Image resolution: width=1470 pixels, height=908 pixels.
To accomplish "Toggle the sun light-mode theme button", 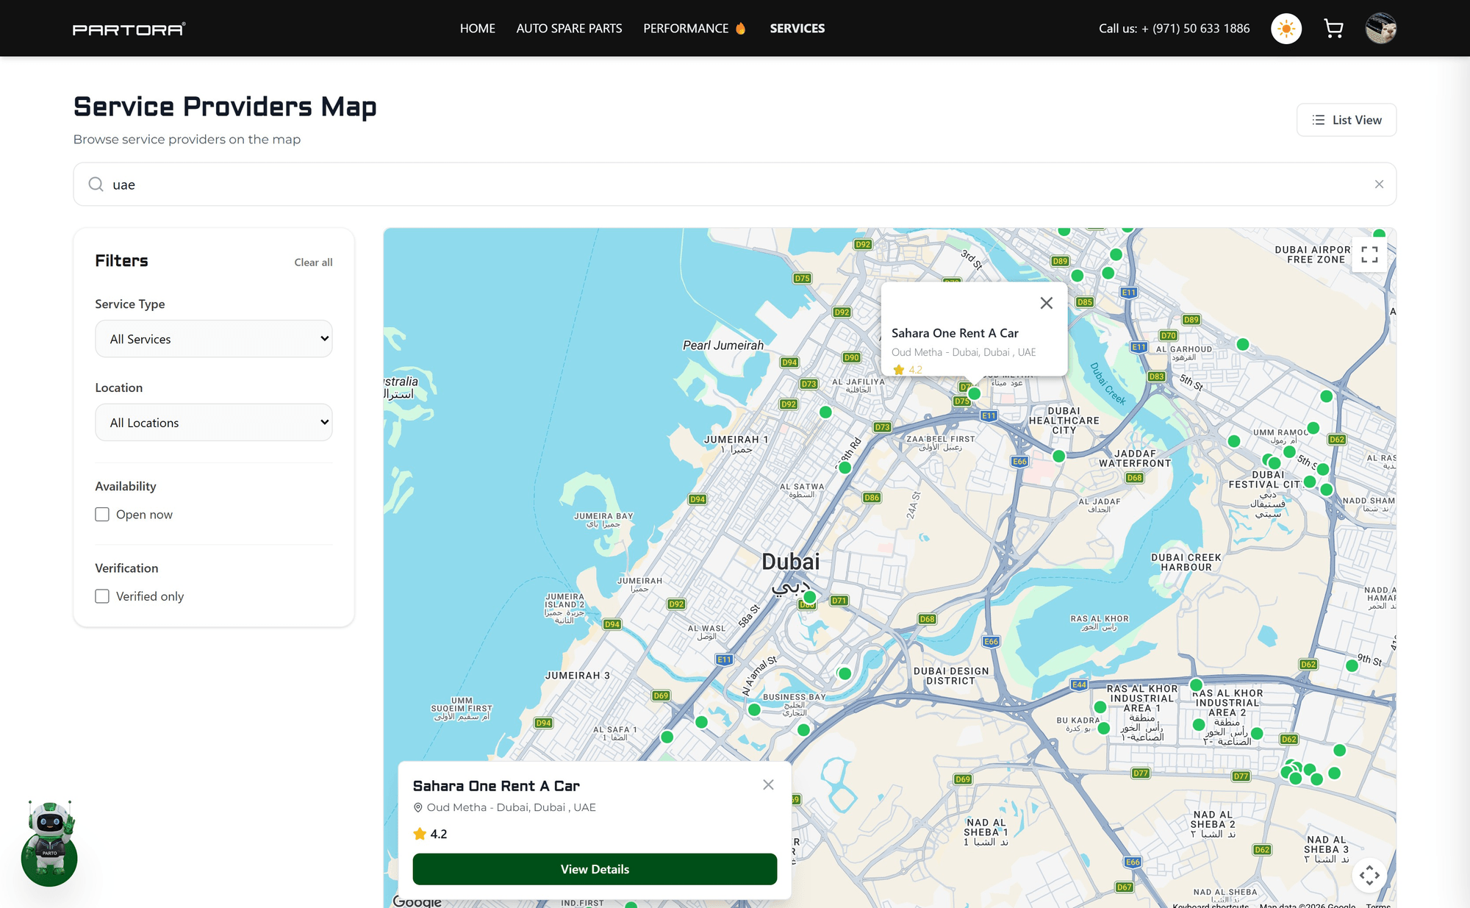I will (x=1286, y=29).
